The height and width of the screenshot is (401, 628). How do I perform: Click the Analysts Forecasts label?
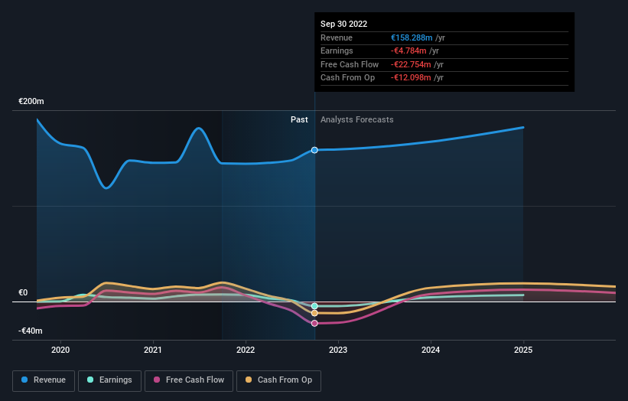pos(357,119)
